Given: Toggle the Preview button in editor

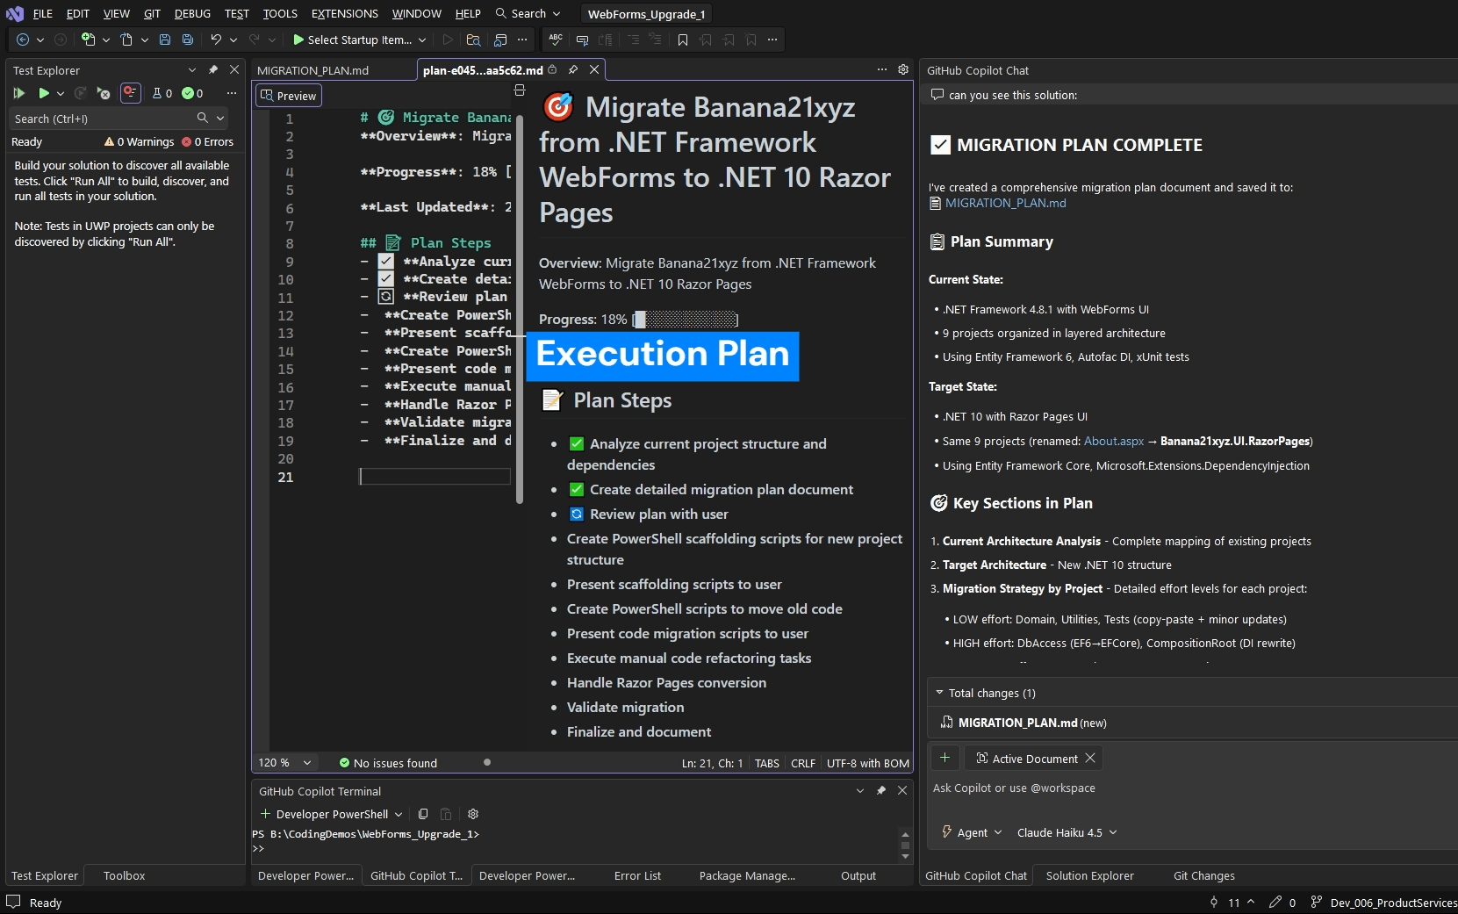Looking at the screenshot, I should pos(289,96).
